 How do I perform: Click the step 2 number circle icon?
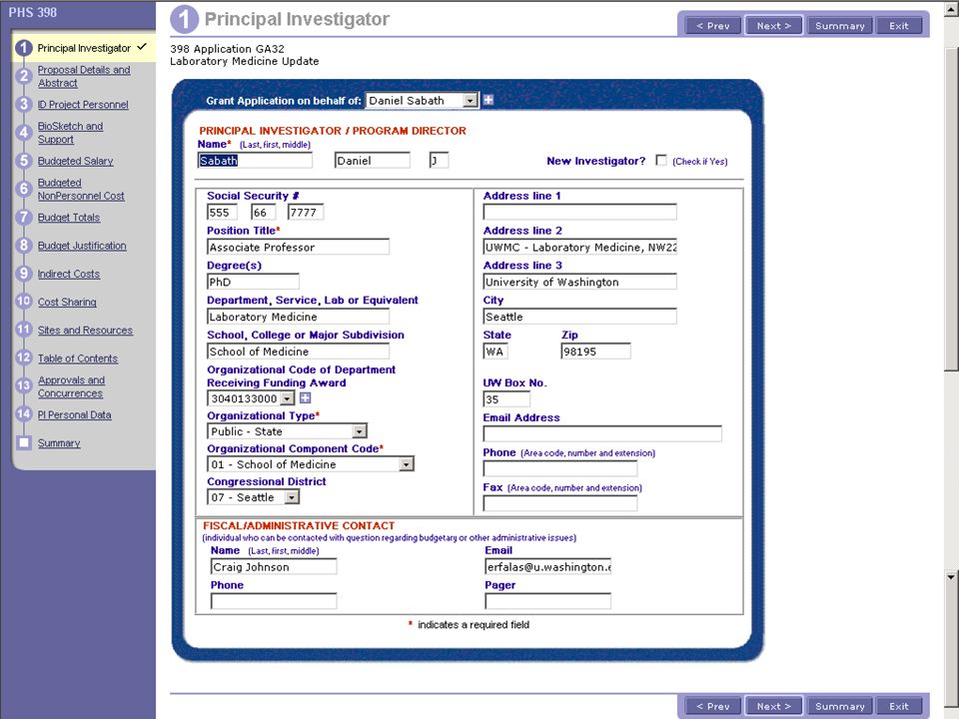24,76
